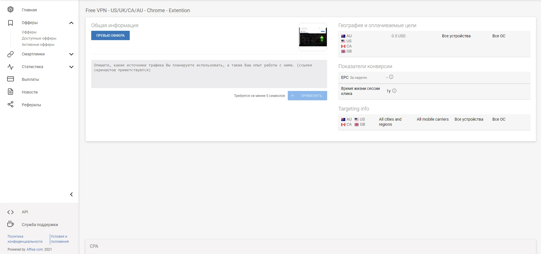Open Рефералы in the sidebar
The height and width of the screenshot is (254, 541).
pyautogui.click(x=31, y=105)
